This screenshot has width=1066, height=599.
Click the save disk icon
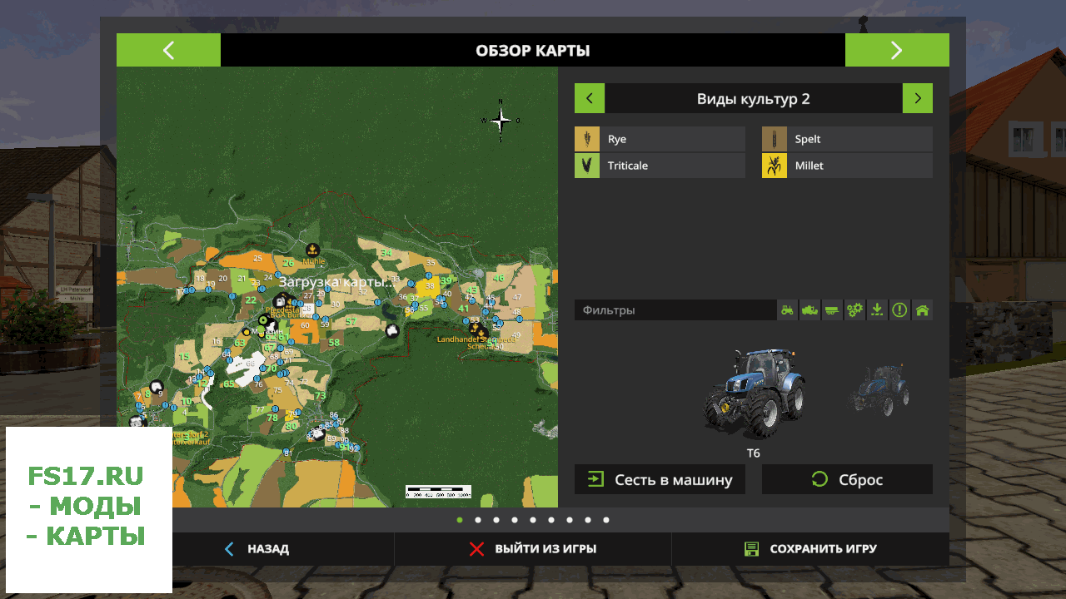tap(752, 549)
